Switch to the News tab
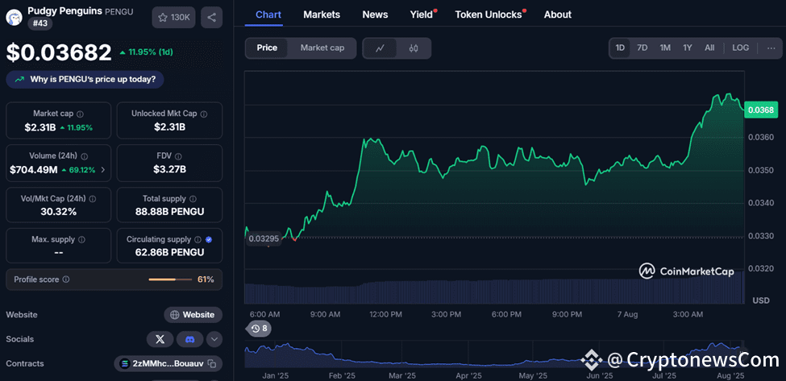The image size is (786, 381). 375,14
